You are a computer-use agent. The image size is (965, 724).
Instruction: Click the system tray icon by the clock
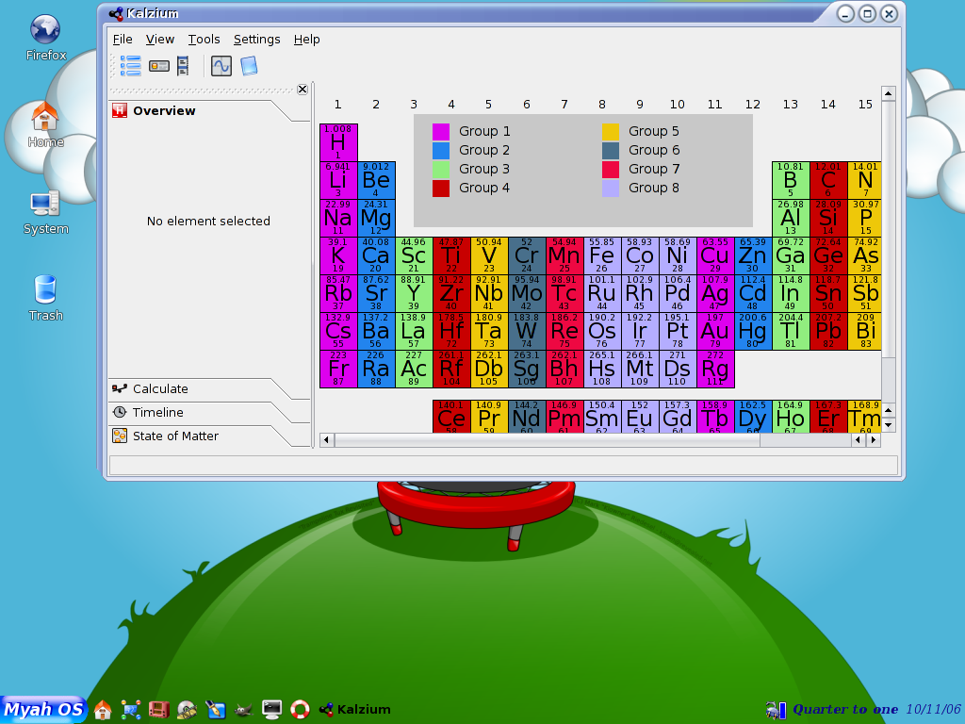[x=777, y=710]
